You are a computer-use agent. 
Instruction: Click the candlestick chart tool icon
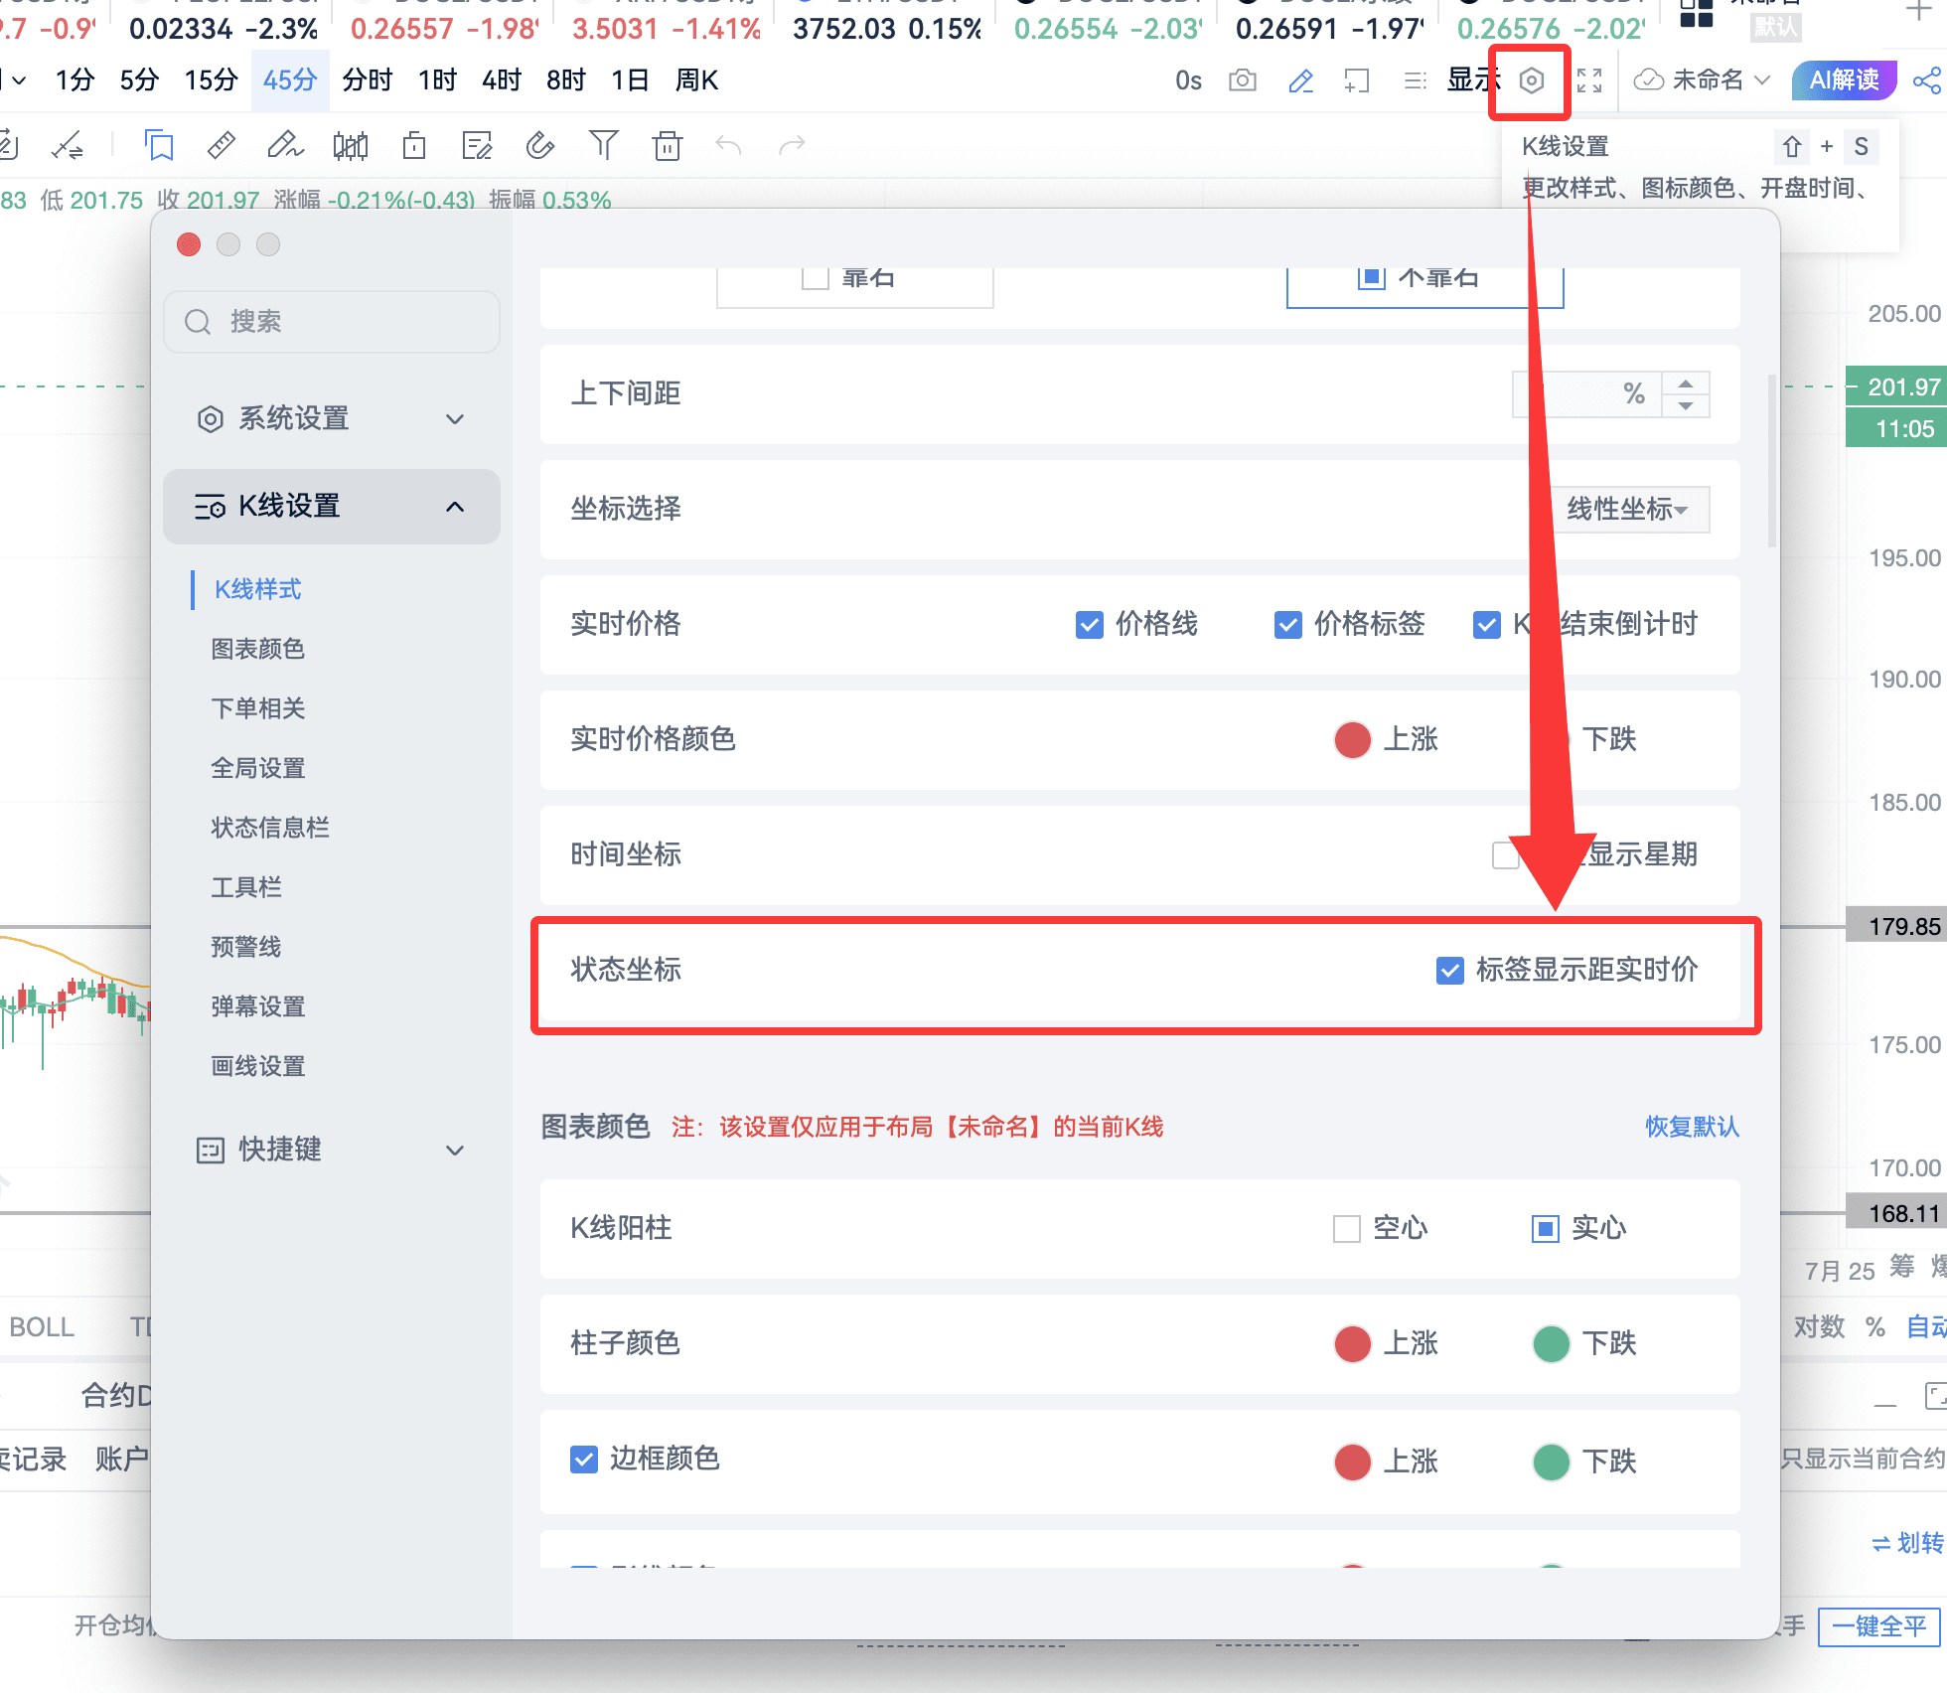[351, 146]
